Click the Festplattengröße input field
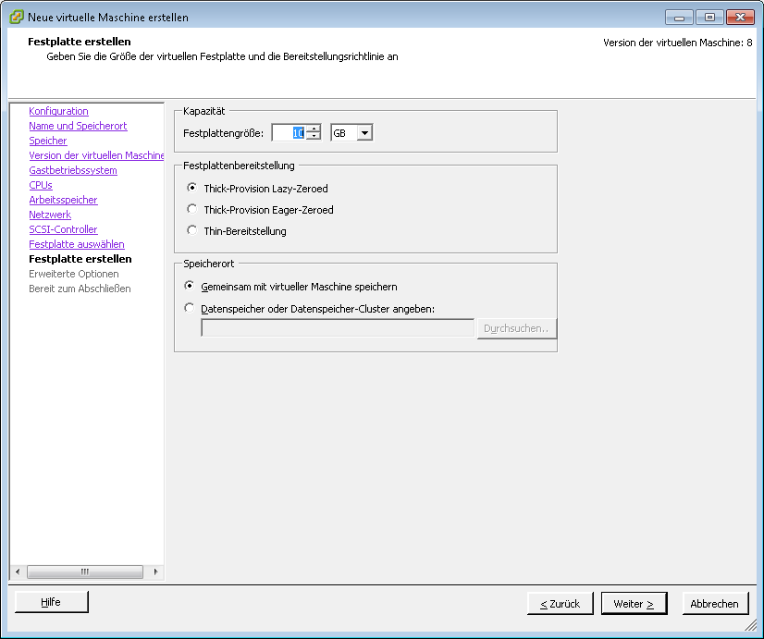 288,133
